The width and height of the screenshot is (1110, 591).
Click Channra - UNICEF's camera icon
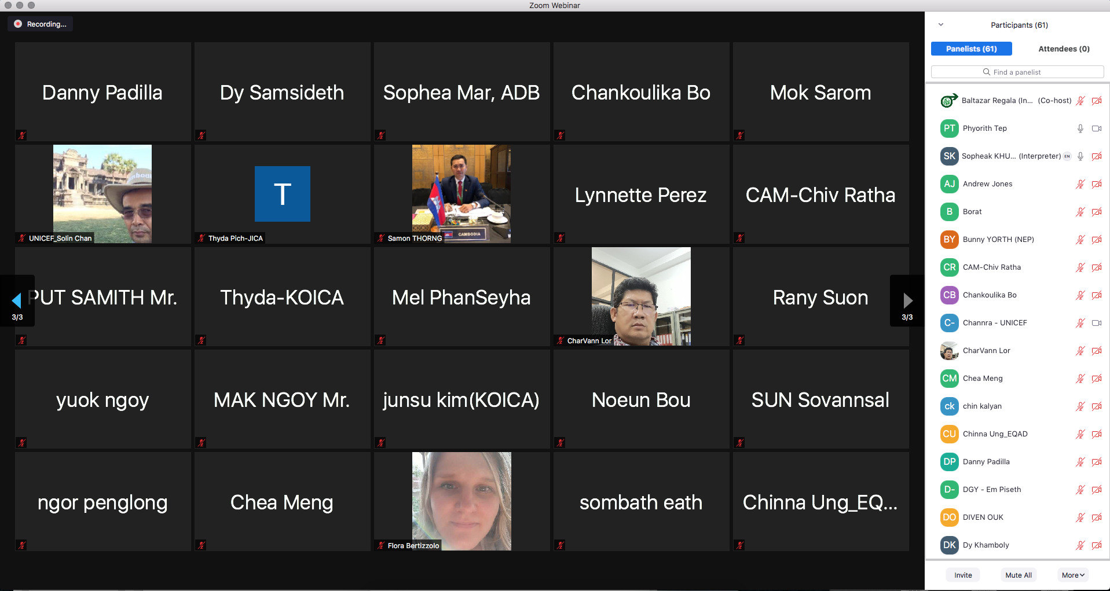[1096, 323]
